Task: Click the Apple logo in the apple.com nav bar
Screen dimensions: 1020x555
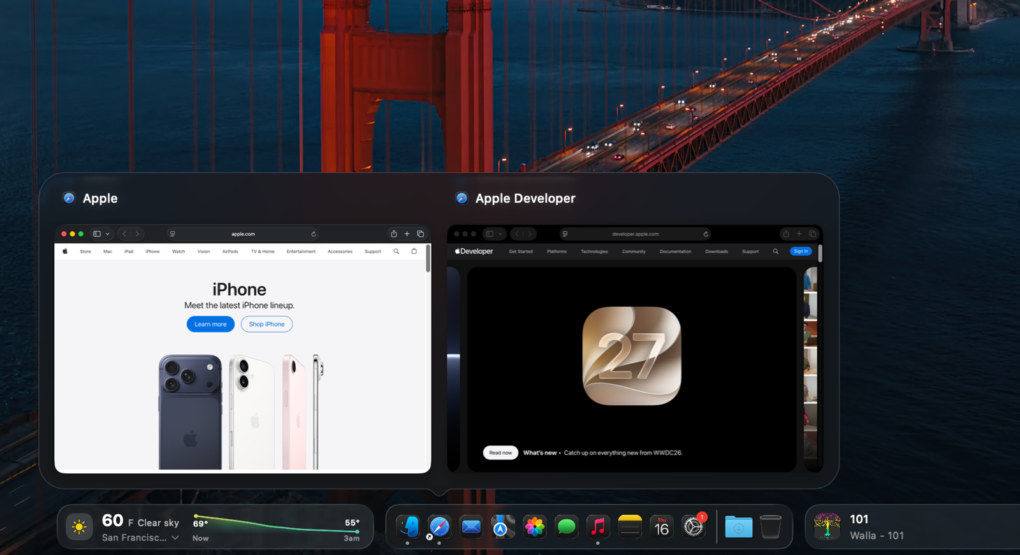Action: click(x=65, y=251)
